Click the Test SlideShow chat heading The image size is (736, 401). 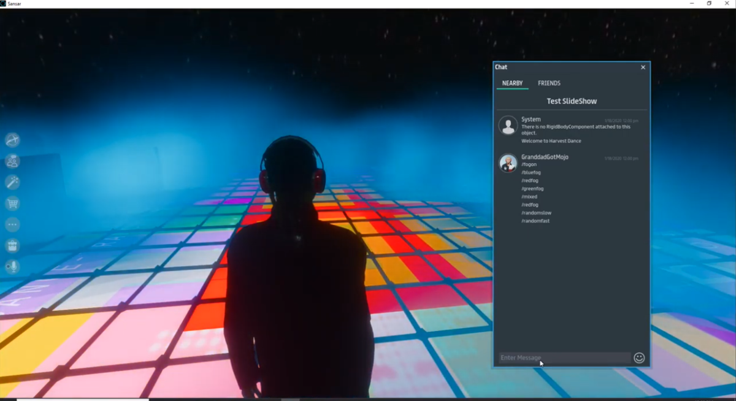click(x=572, y=101)
